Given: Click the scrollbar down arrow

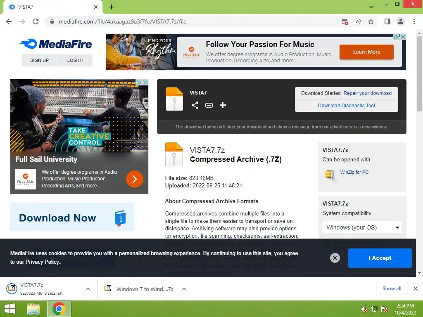Looking at the screenshot, I should [x=419, y=273].
